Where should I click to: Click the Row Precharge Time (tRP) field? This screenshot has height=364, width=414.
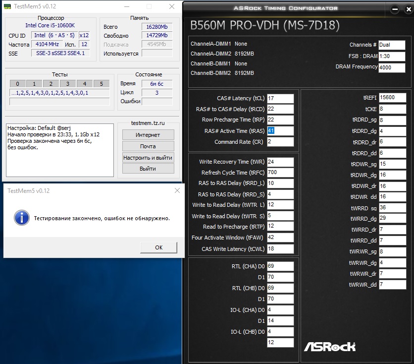[280, 120]
